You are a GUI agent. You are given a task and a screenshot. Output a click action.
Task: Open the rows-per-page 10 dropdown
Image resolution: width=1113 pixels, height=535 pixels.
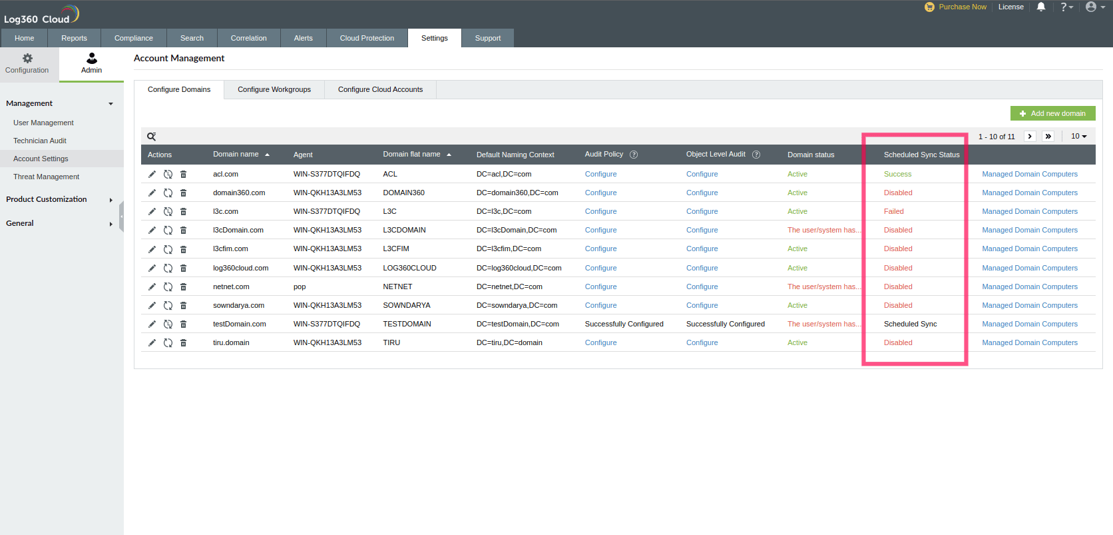pos(1078,137)
